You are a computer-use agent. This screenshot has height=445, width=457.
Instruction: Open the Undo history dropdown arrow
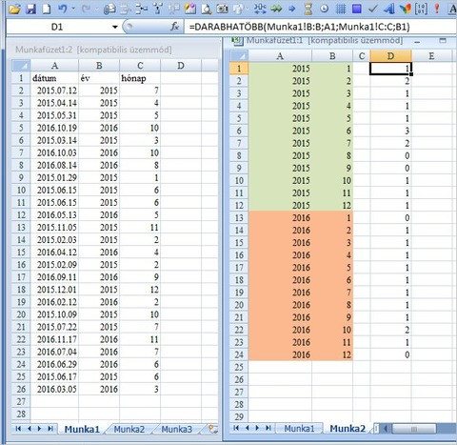tap(73, 9)
